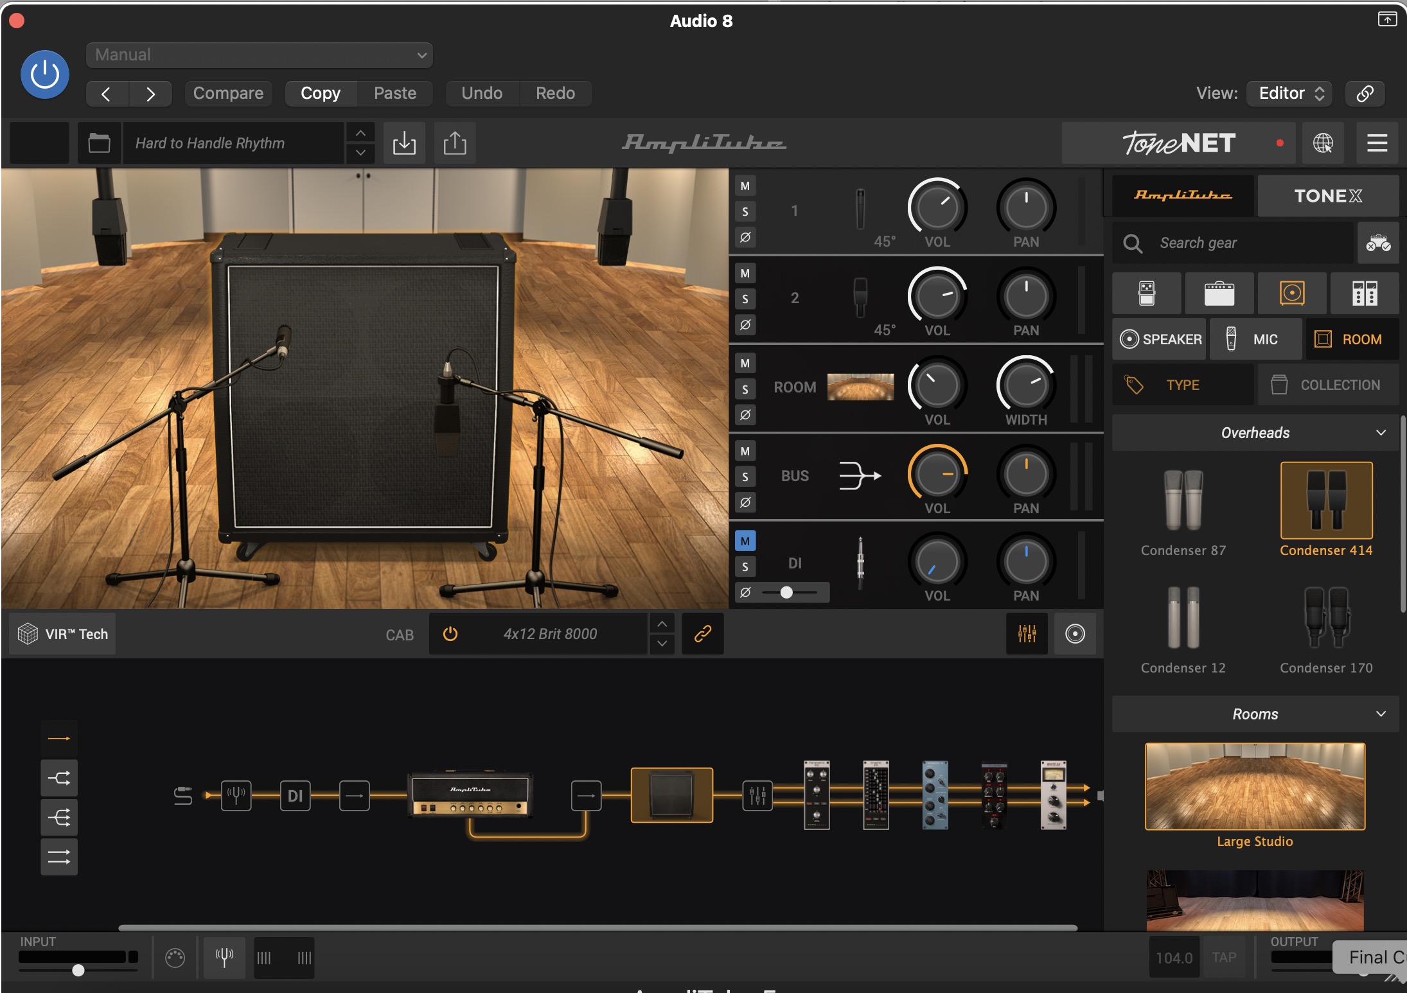Select the cabinet category icon
This screenshot has height=993, width=1407.
1292,293
